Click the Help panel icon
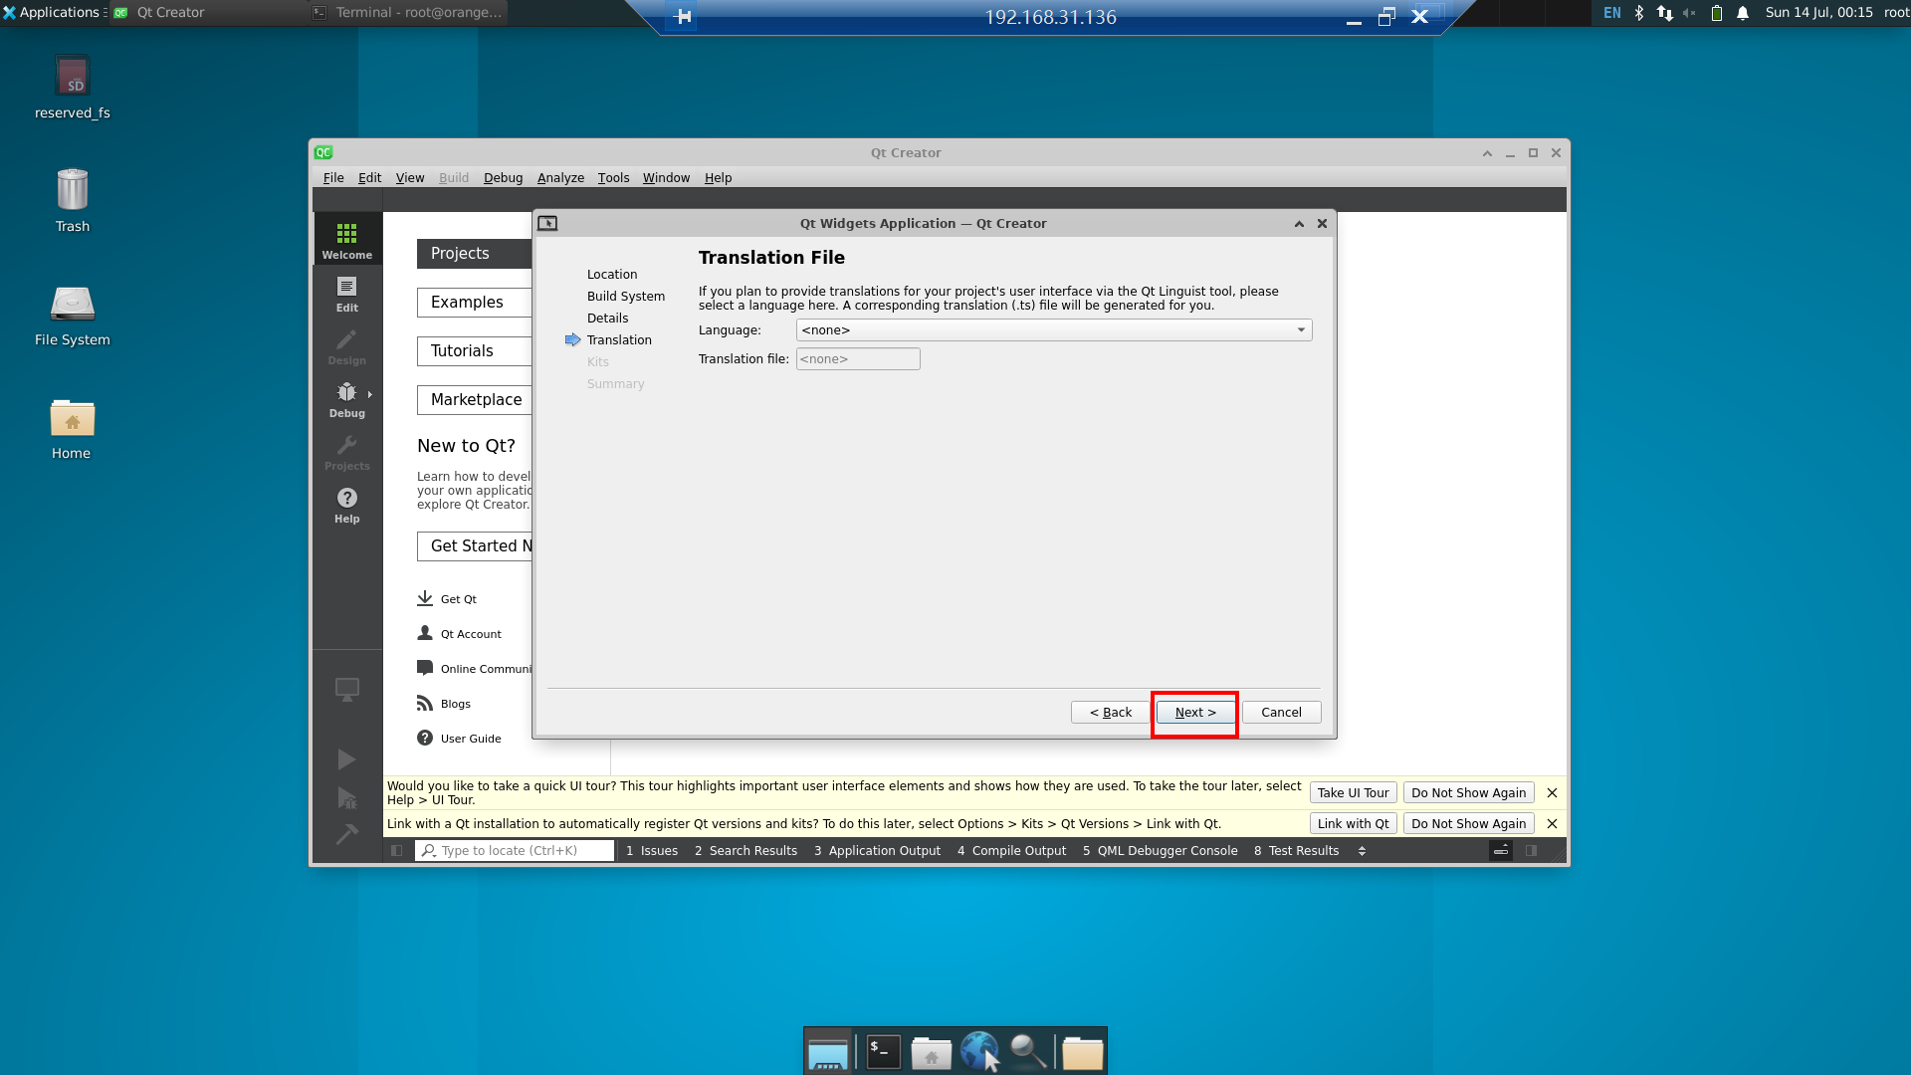Screen dimensions: 1911x1075 (346, 506)
